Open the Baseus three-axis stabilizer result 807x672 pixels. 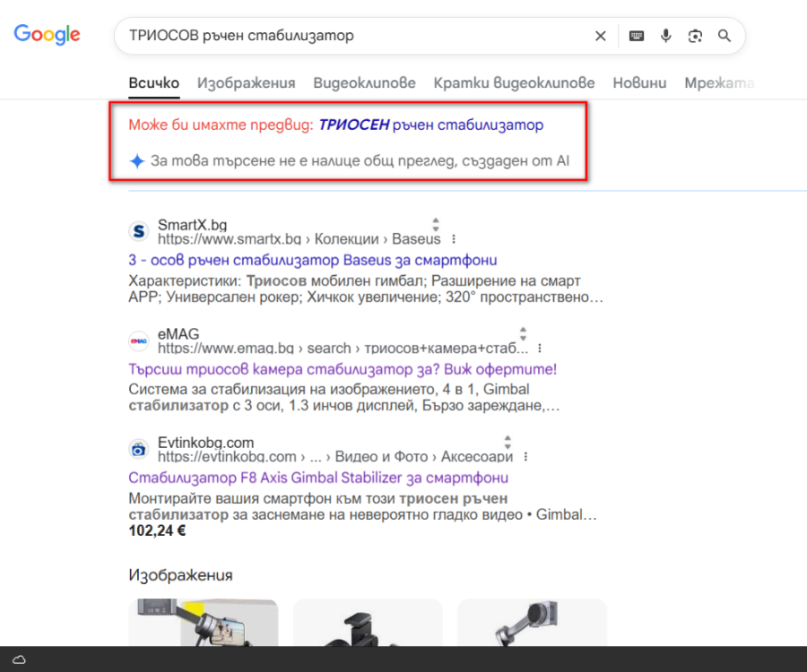coord(312,260)
